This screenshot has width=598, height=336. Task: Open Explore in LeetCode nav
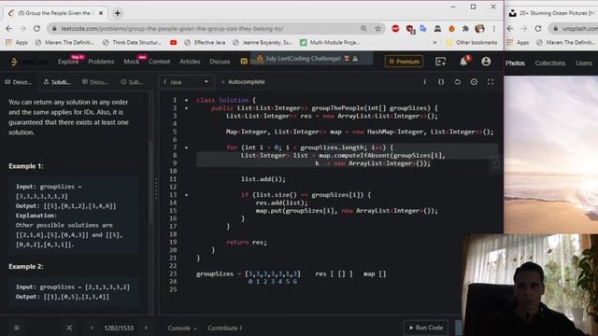click(x=68, y=62)
